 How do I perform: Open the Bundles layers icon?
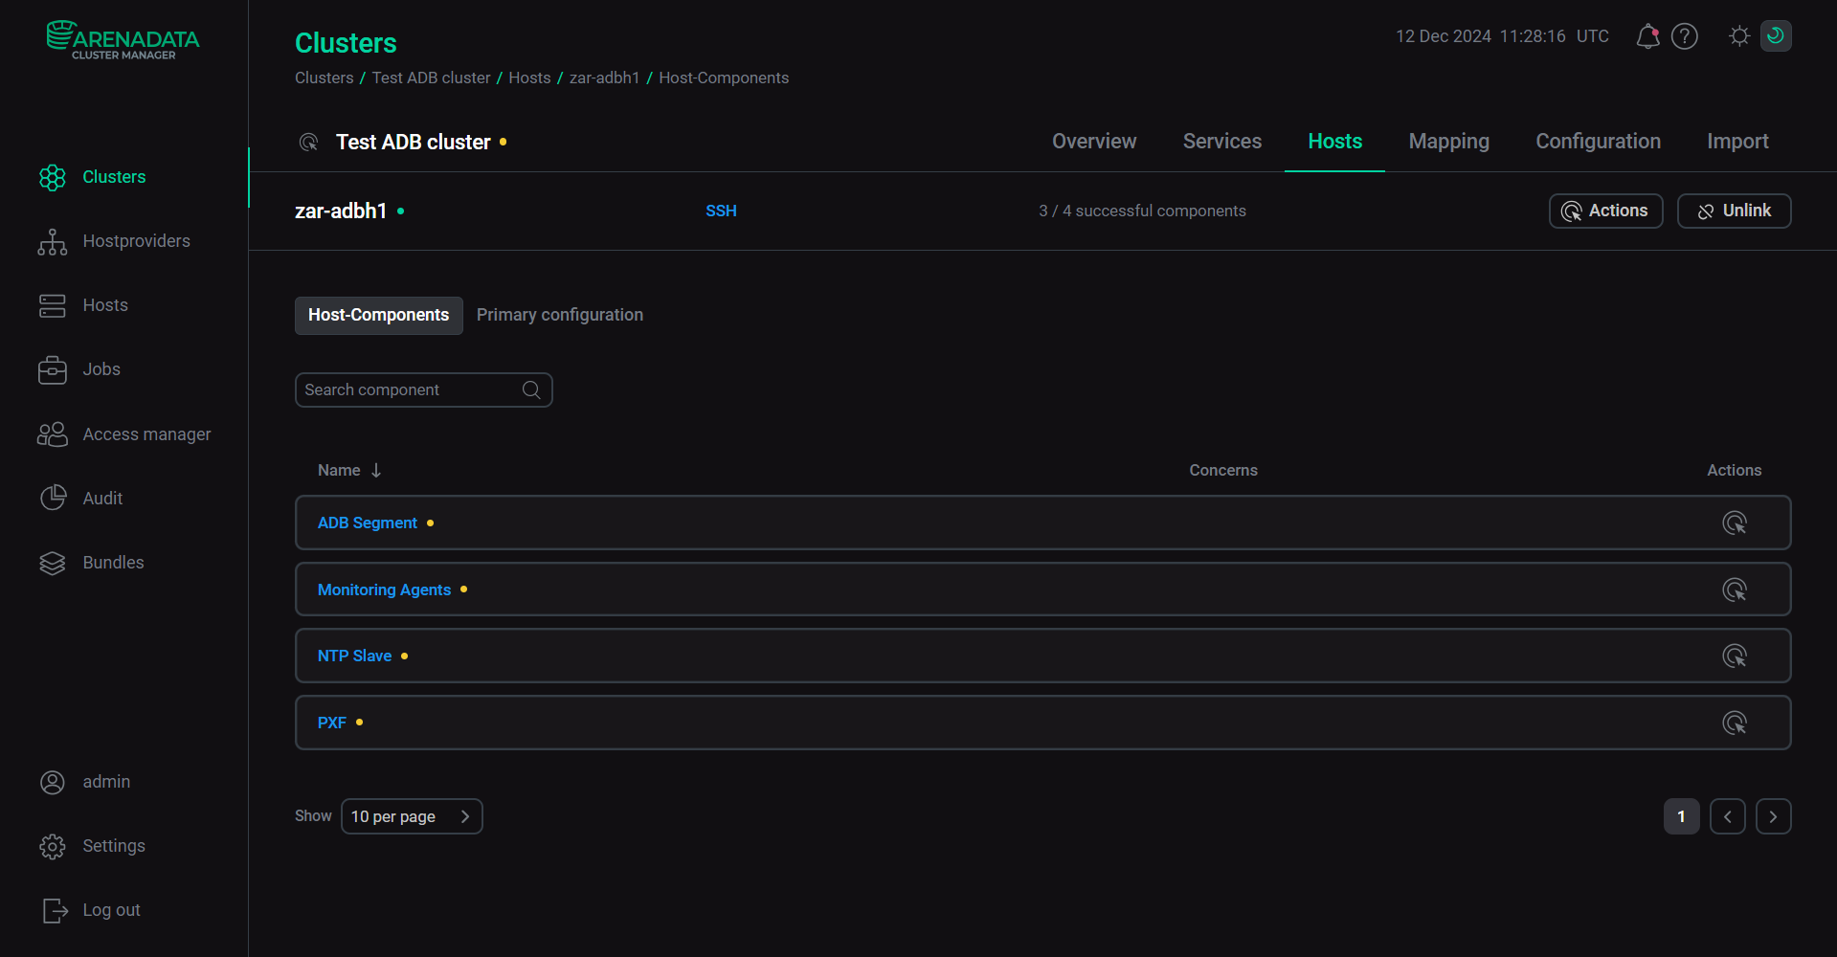coord(53,563)
